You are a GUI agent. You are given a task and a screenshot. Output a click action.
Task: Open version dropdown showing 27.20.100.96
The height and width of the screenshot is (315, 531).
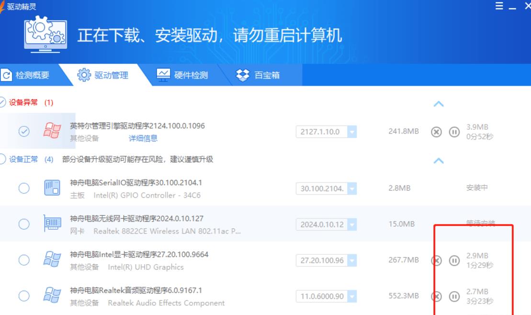coord(352,260)
